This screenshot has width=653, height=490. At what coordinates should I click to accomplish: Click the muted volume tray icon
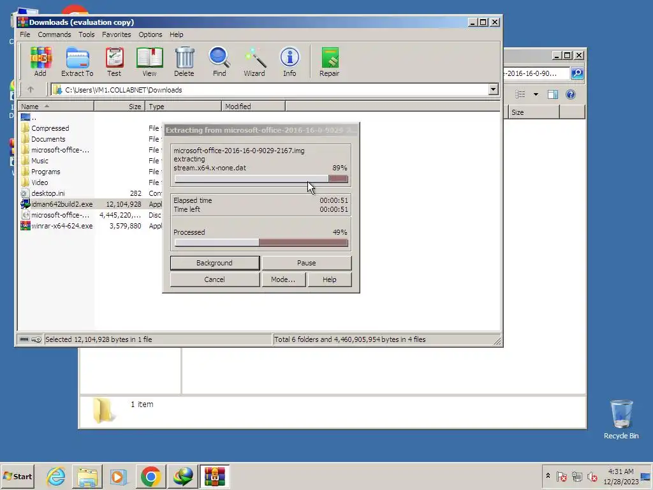click(x=592, y=476)
